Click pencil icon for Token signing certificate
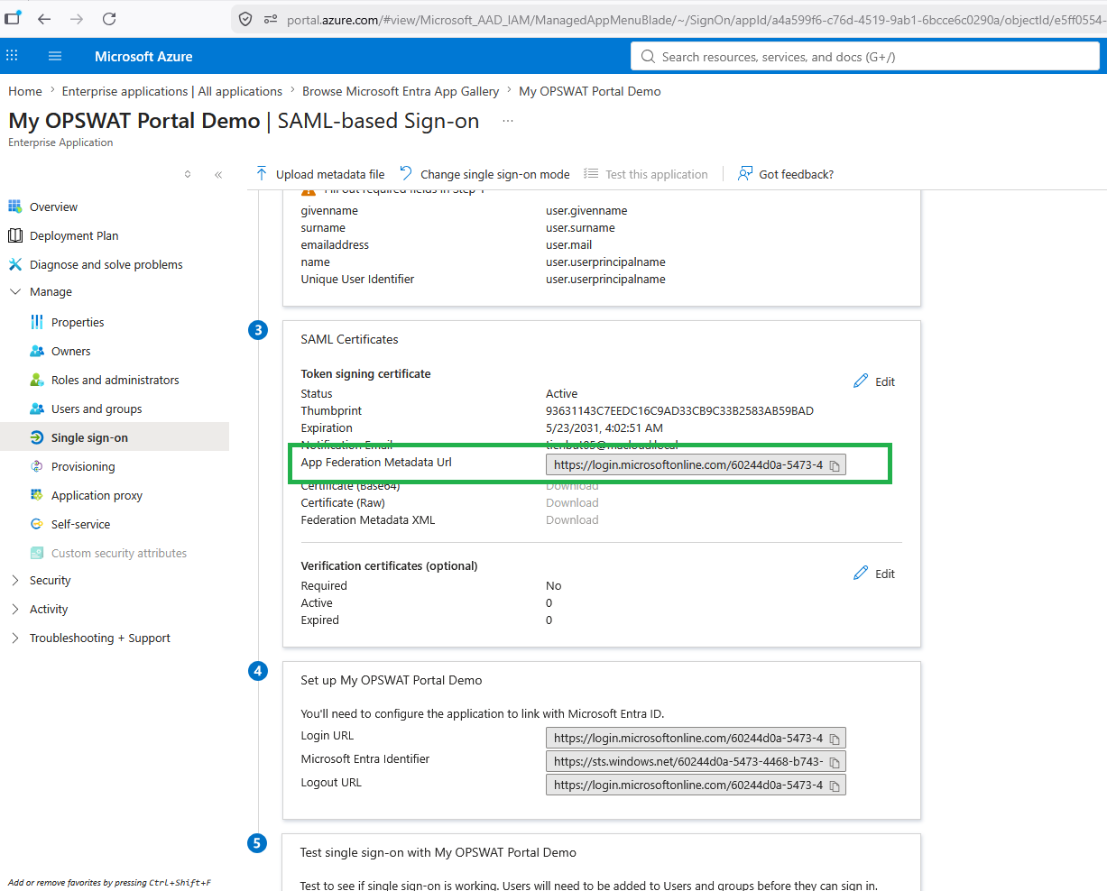 [861, 381]
